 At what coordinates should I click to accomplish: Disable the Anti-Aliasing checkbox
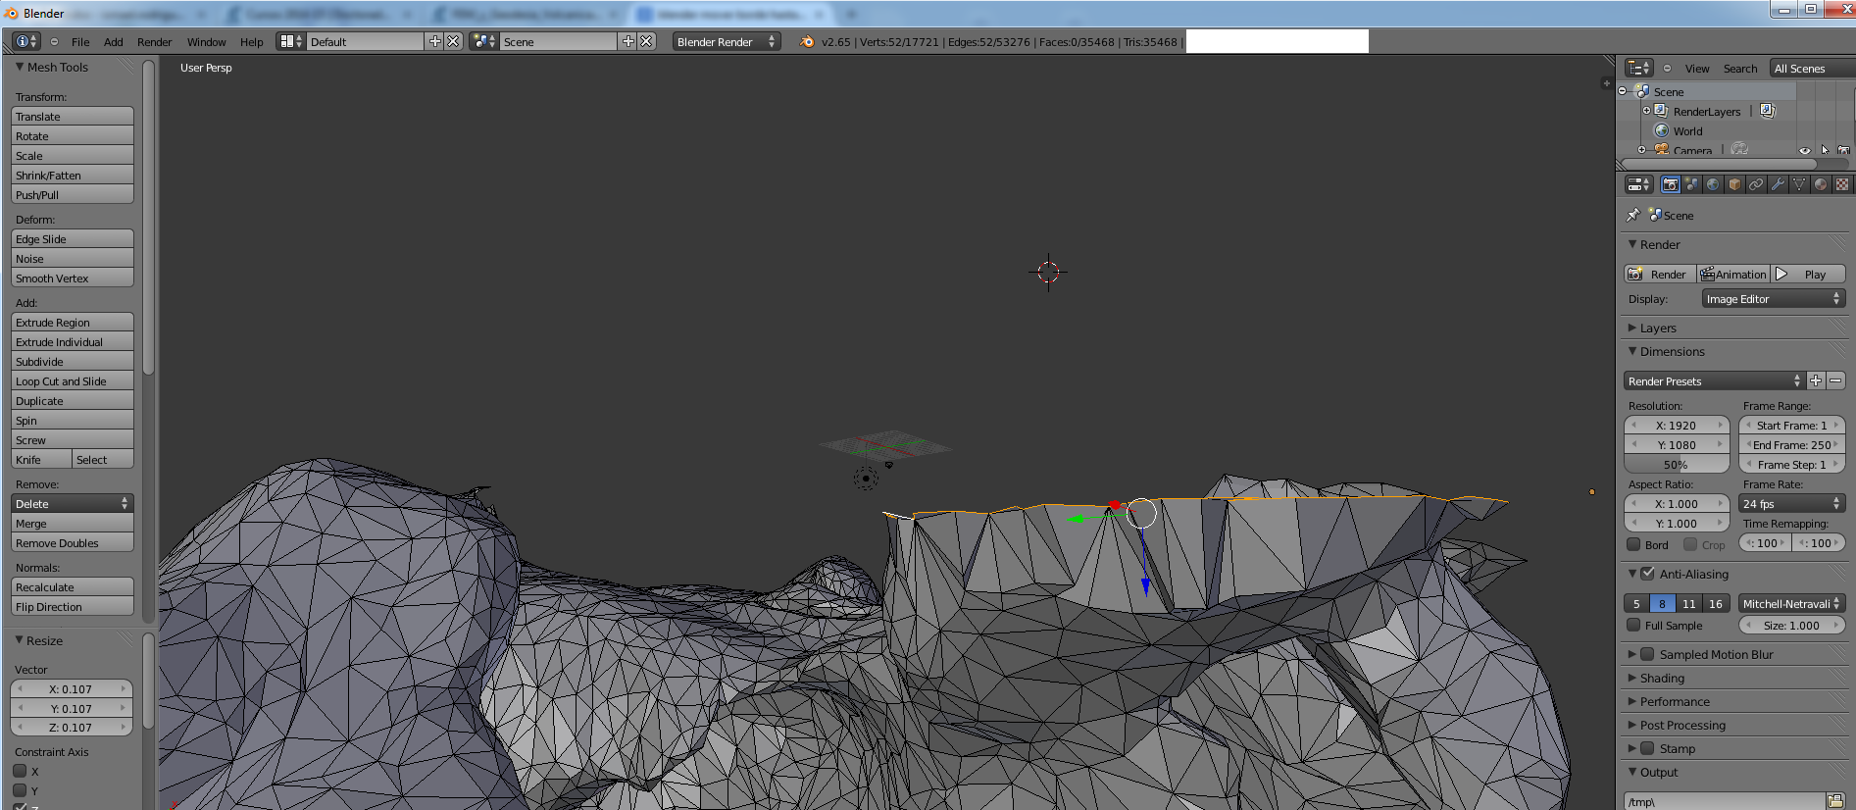(x=1647, y=574)
